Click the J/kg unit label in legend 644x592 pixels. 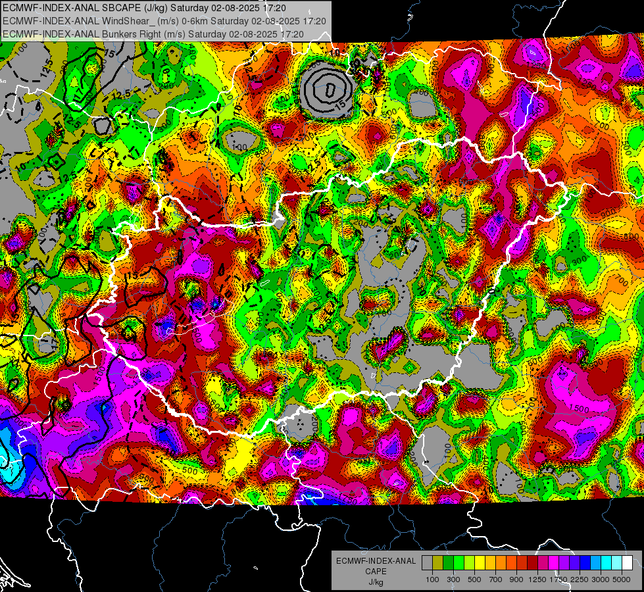pos(376,582)
